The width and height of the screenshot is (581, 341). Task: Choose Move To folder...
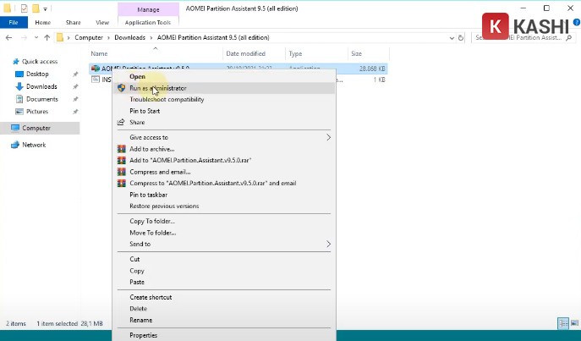point(224,233)
